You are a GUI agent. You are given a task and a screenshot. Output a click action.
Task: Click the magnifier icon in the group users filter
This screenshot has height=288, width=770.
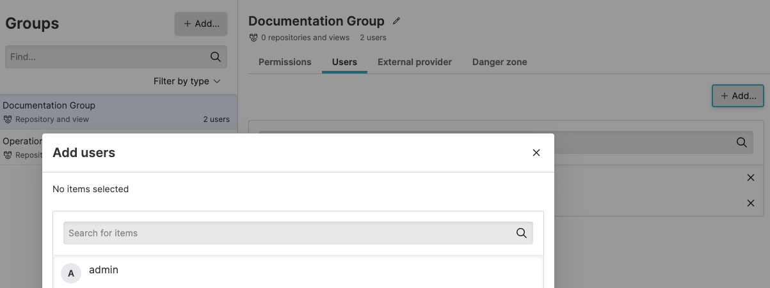point(742,142)
